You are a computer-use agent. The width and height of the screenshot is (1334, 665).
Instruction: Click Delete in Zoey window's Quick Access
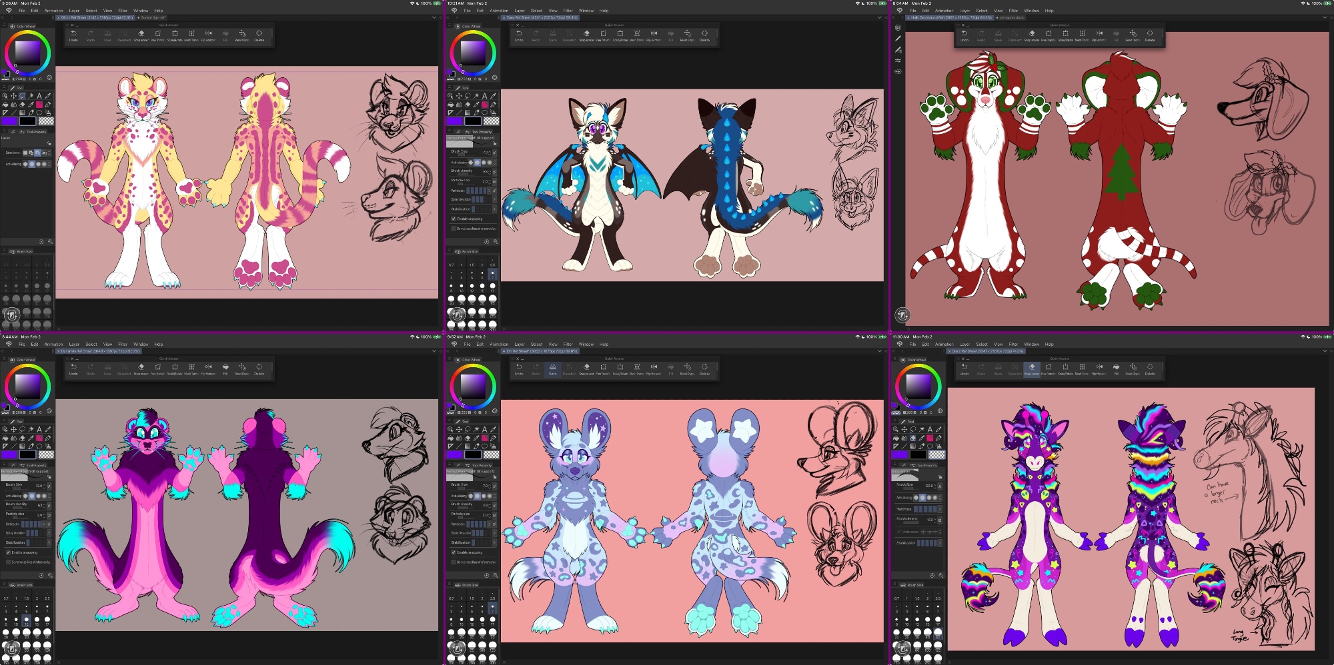(704, 34)
